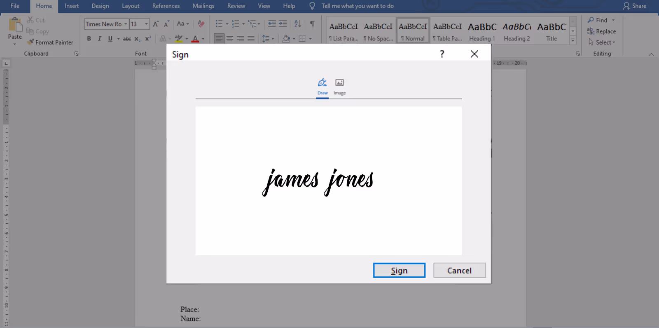Open line spacing options
659x328 pixels.
point(268,38)
